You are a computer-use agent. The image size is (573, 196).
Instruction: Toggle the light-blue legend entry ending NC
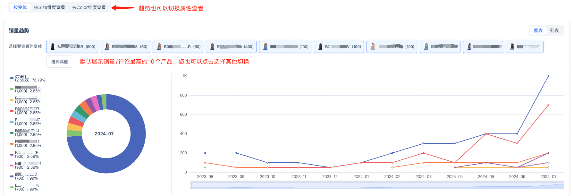(x=26, y=122)
